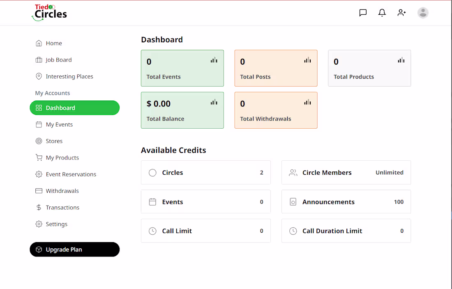Open the profile avatar menu

point(423,13)
